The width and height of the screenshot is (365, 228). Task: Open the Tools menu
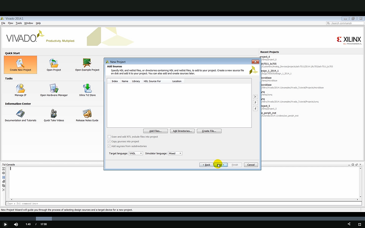19,23
